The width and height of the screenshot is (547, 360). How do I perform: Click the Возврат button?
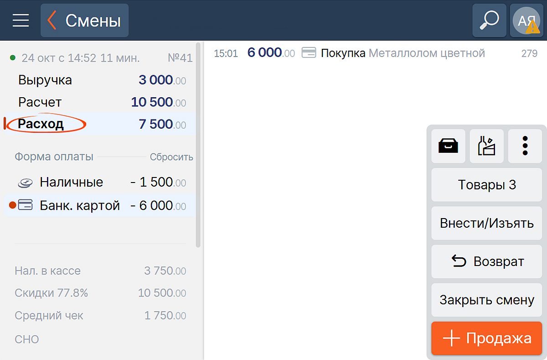pos(487,262)
